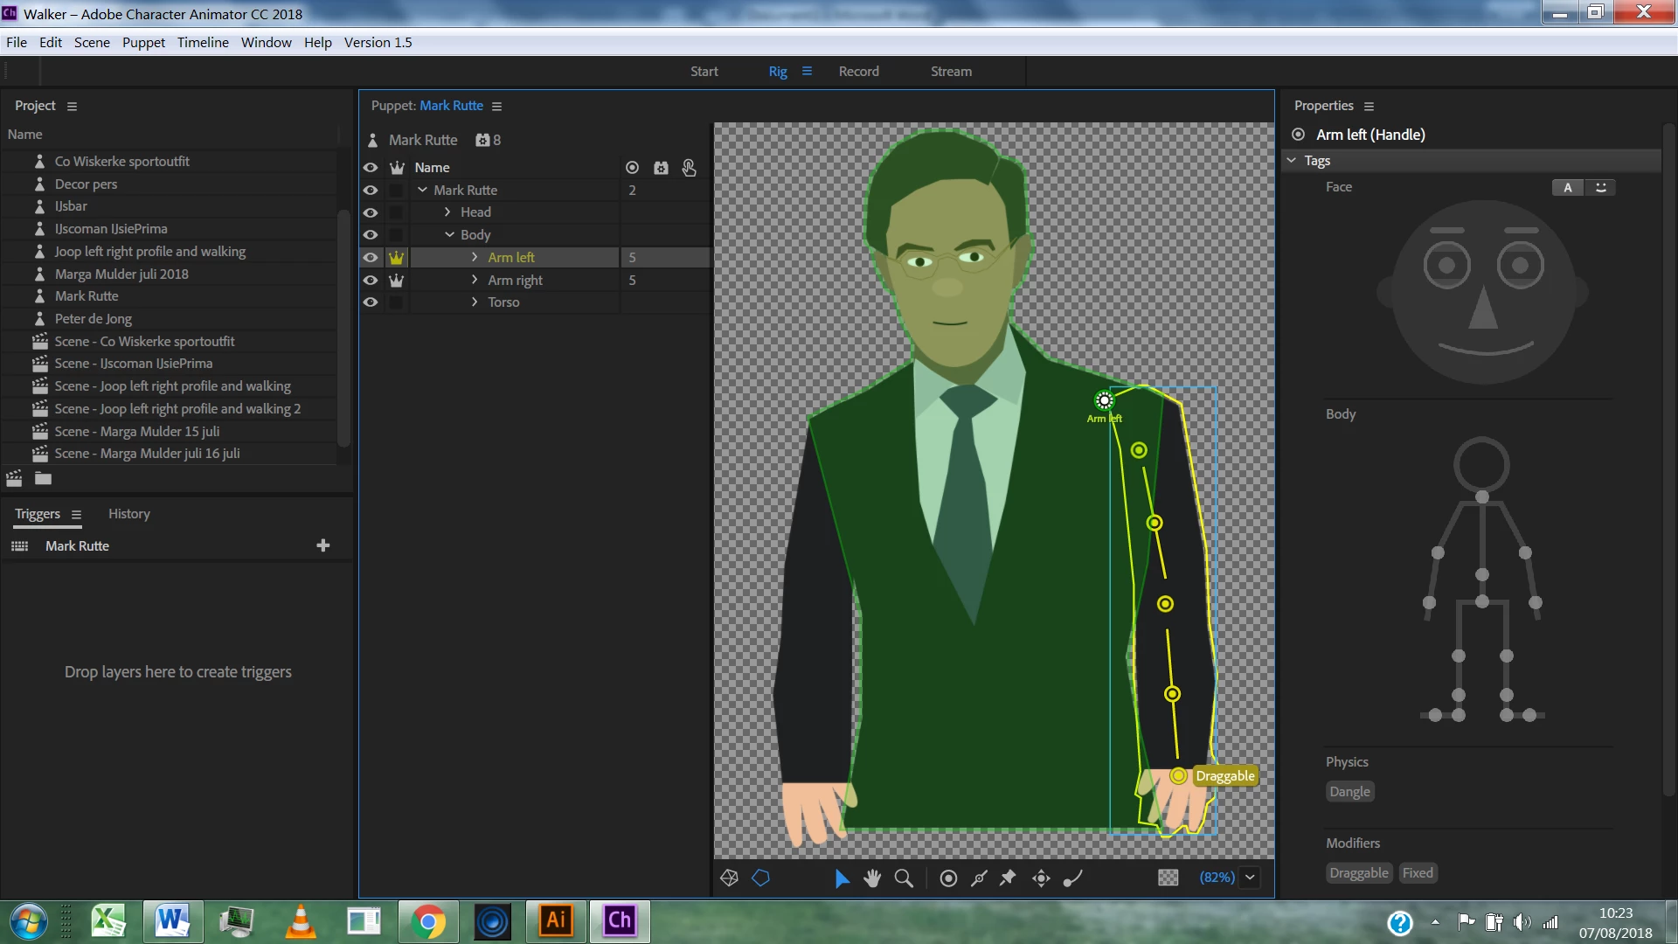Image resolution: width=1678 pixels, height=944 pixels.
Task: Open the Puppet menu
Action: [x=143, y=42]
